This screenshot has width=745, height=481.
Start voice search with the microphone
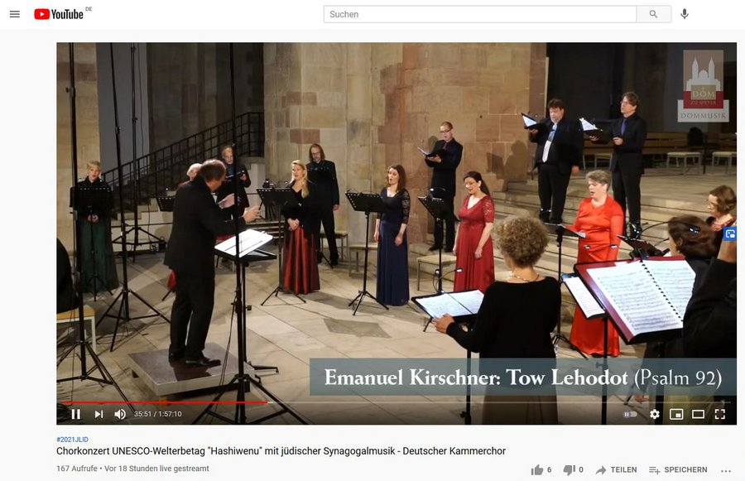685,14
